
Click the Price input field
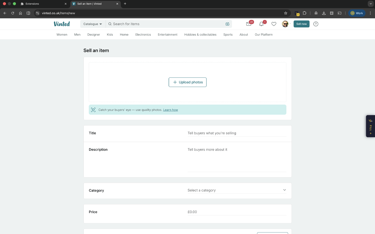click(237, 212)
